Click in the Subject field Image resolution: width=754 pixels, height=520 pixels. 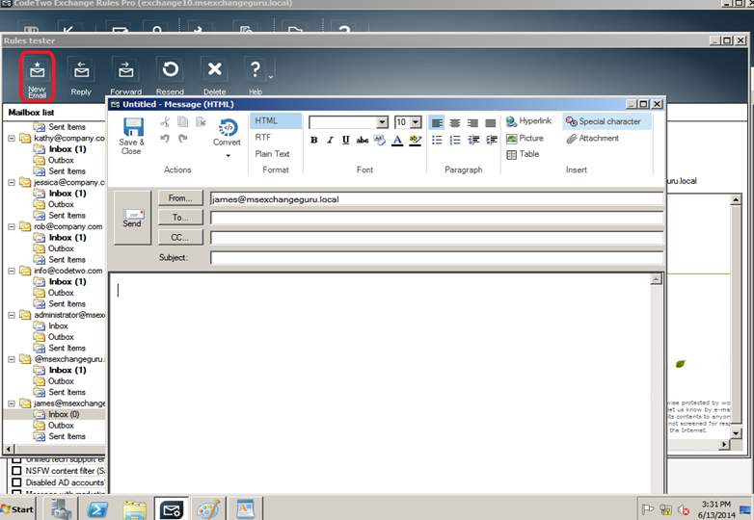click(x=437, y=258)
